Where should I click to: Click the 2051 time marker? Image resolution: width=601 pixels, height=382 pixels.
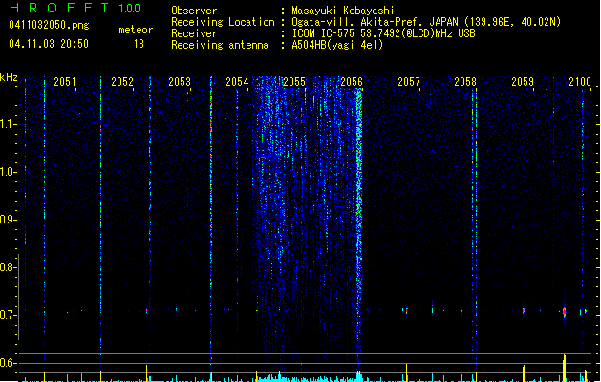[x=65, y=81]
